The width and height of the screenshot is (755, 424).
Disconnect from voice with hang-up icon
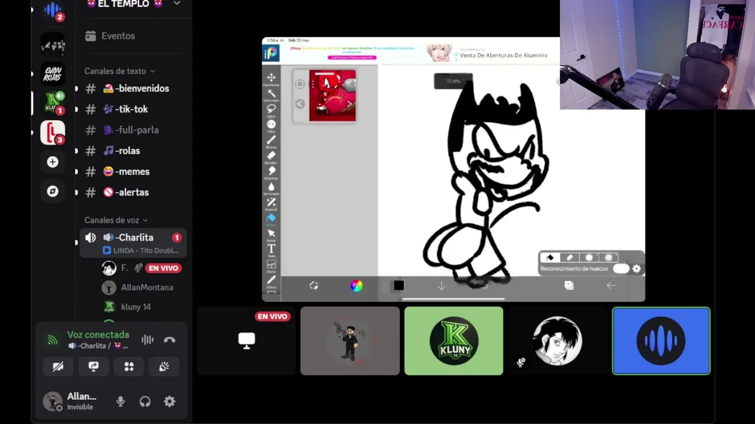click(169, 340)
